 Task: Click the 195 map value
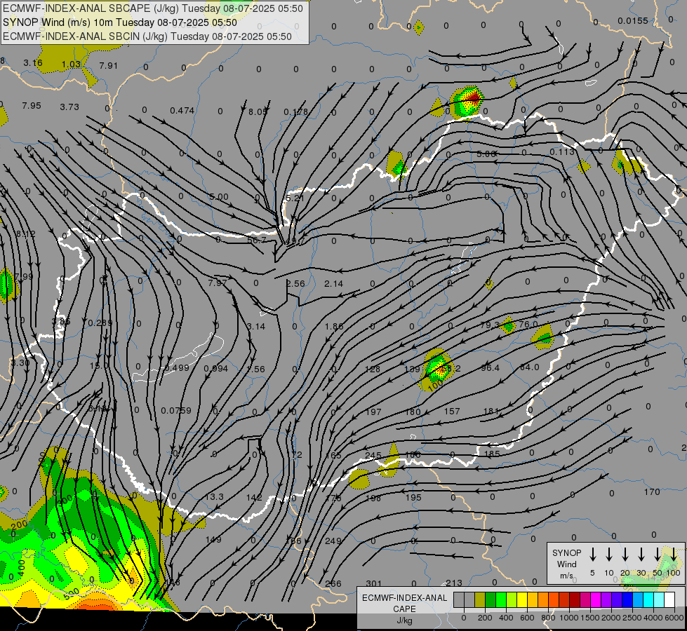tap(413, 498)
